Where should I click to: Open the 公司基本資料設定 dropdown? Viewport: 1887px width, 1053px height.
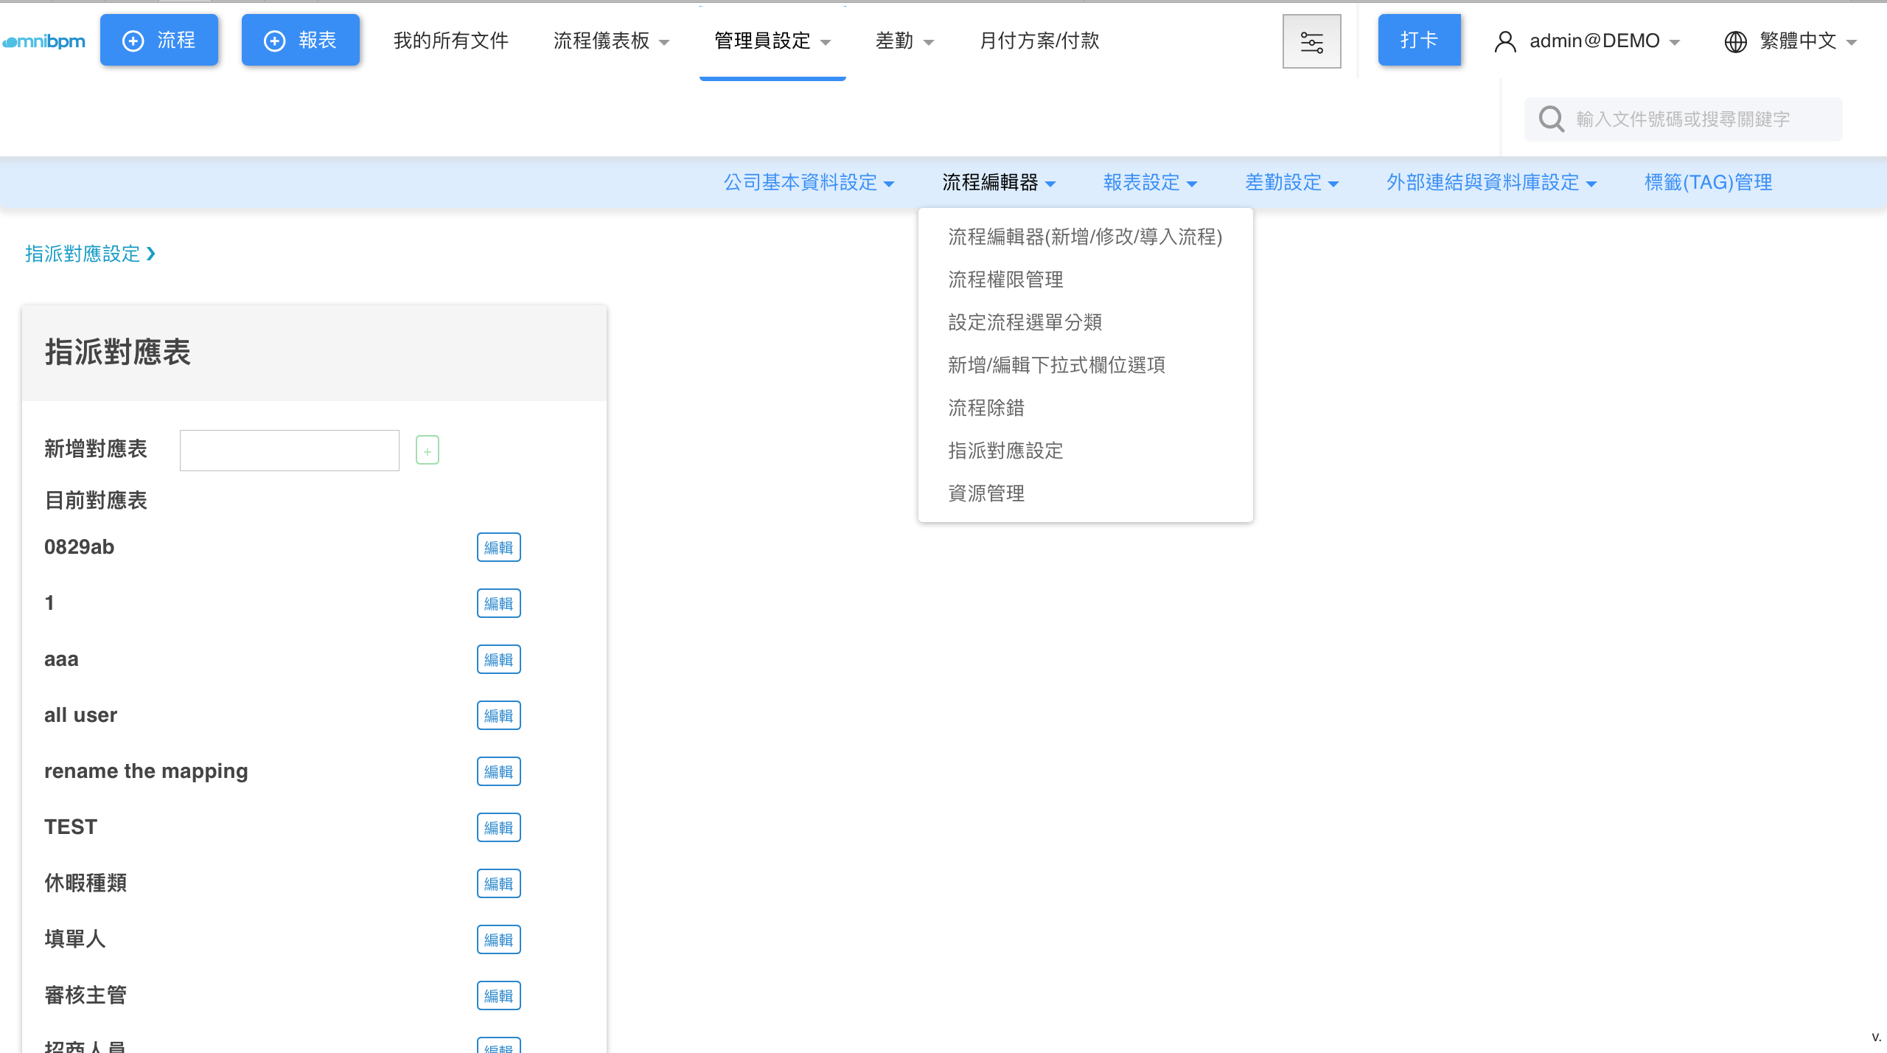(809, 182)
